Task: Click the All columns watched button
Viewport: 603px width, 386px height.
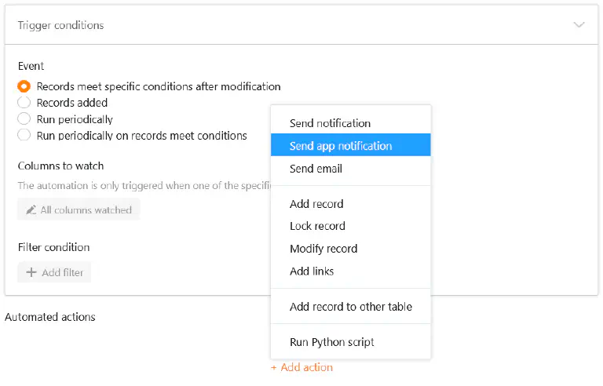Action: coord(79,210)
